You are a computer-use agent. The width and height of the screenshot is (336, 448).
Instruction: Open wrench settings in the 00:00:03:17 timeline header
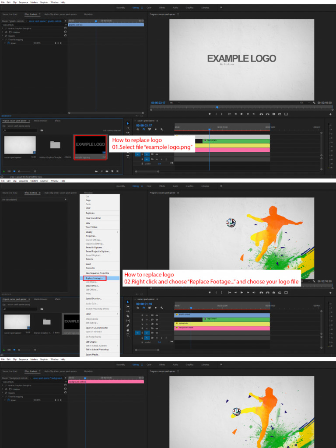pyautogui.click(x=162, y=129)
